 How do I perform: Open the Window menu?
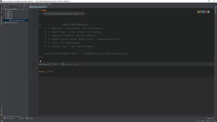coord(44,4)
